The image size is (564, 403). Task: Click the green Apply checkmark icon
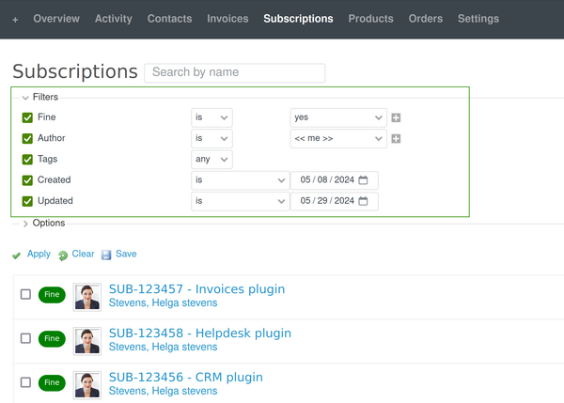point(17,255)
